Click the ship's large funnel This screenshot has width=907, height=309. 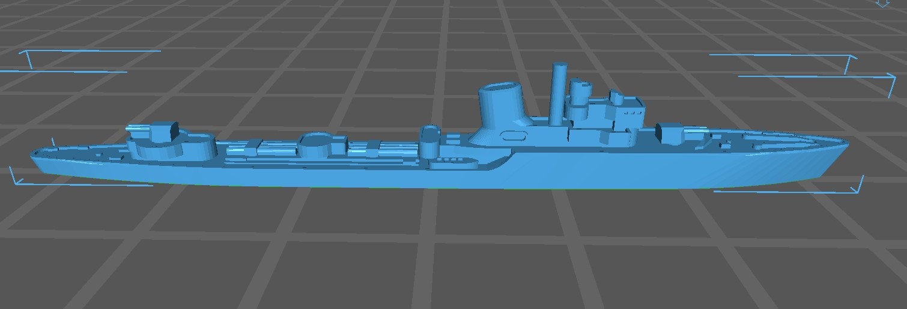click(x=502, y=114)
